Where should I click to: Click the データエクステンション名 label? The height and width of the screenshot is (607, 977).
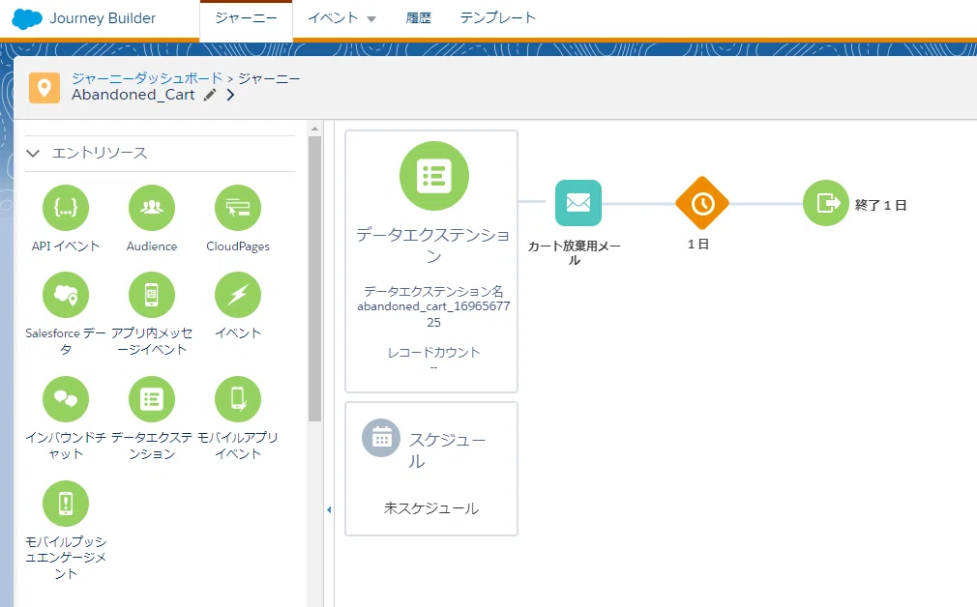433,291
